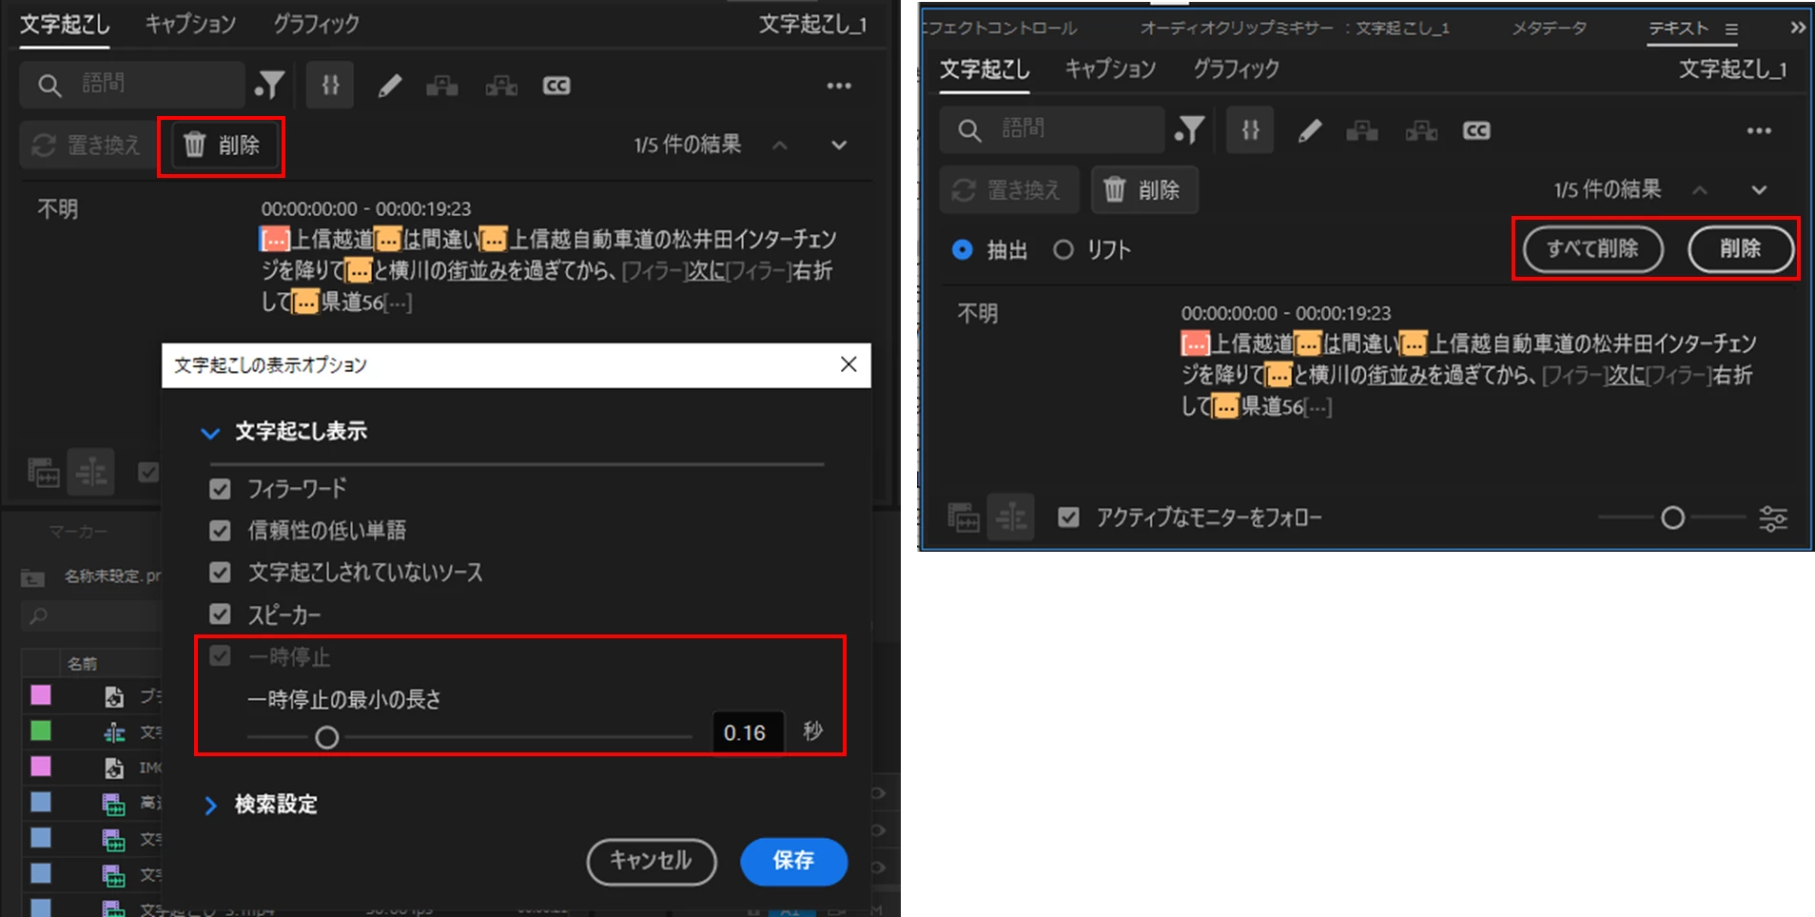Toggle the pauses braces icon in left panel
Screen dimensions: 1815x917
(x=330, y=85)
